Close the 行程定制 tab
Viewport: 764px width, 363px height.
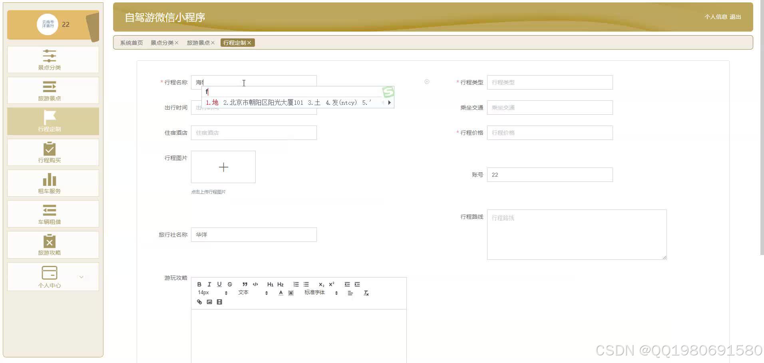249,43
